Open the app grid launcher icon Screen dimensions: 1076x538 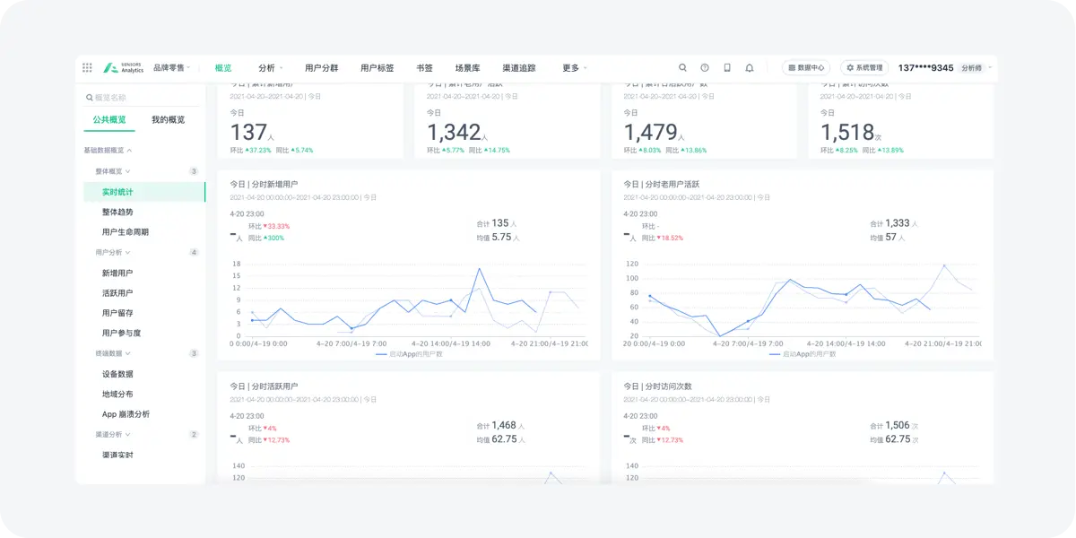click(x=87, y=67)
